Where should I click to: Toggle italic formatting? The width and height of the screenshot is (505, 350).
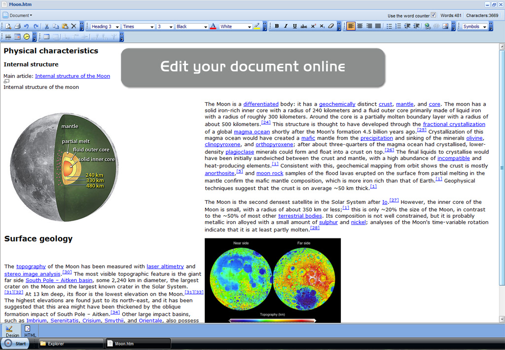[286, 26]
